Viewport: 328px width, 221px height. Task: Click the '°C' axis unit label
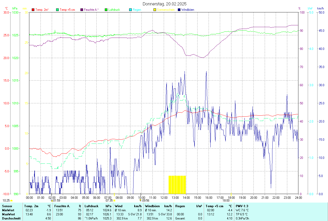6,8
